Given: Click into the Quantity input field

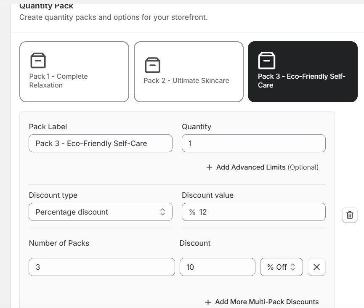Looking at the screenshot, I should 253,143.
